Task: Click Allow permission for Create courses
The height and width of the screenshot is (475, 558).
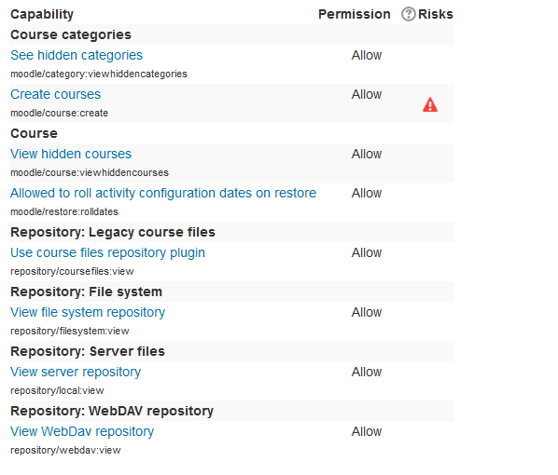Action: pyautogui.click(x=367, y=94)
